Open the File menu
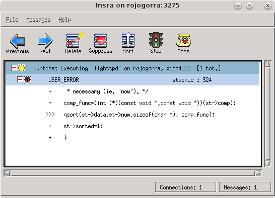The height and width of the screenshot is (198, 275). pos(12,20)
